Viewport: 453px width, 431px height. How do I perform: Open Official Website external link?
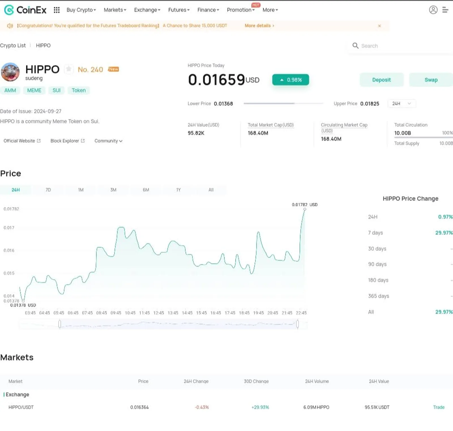point(22,141)
